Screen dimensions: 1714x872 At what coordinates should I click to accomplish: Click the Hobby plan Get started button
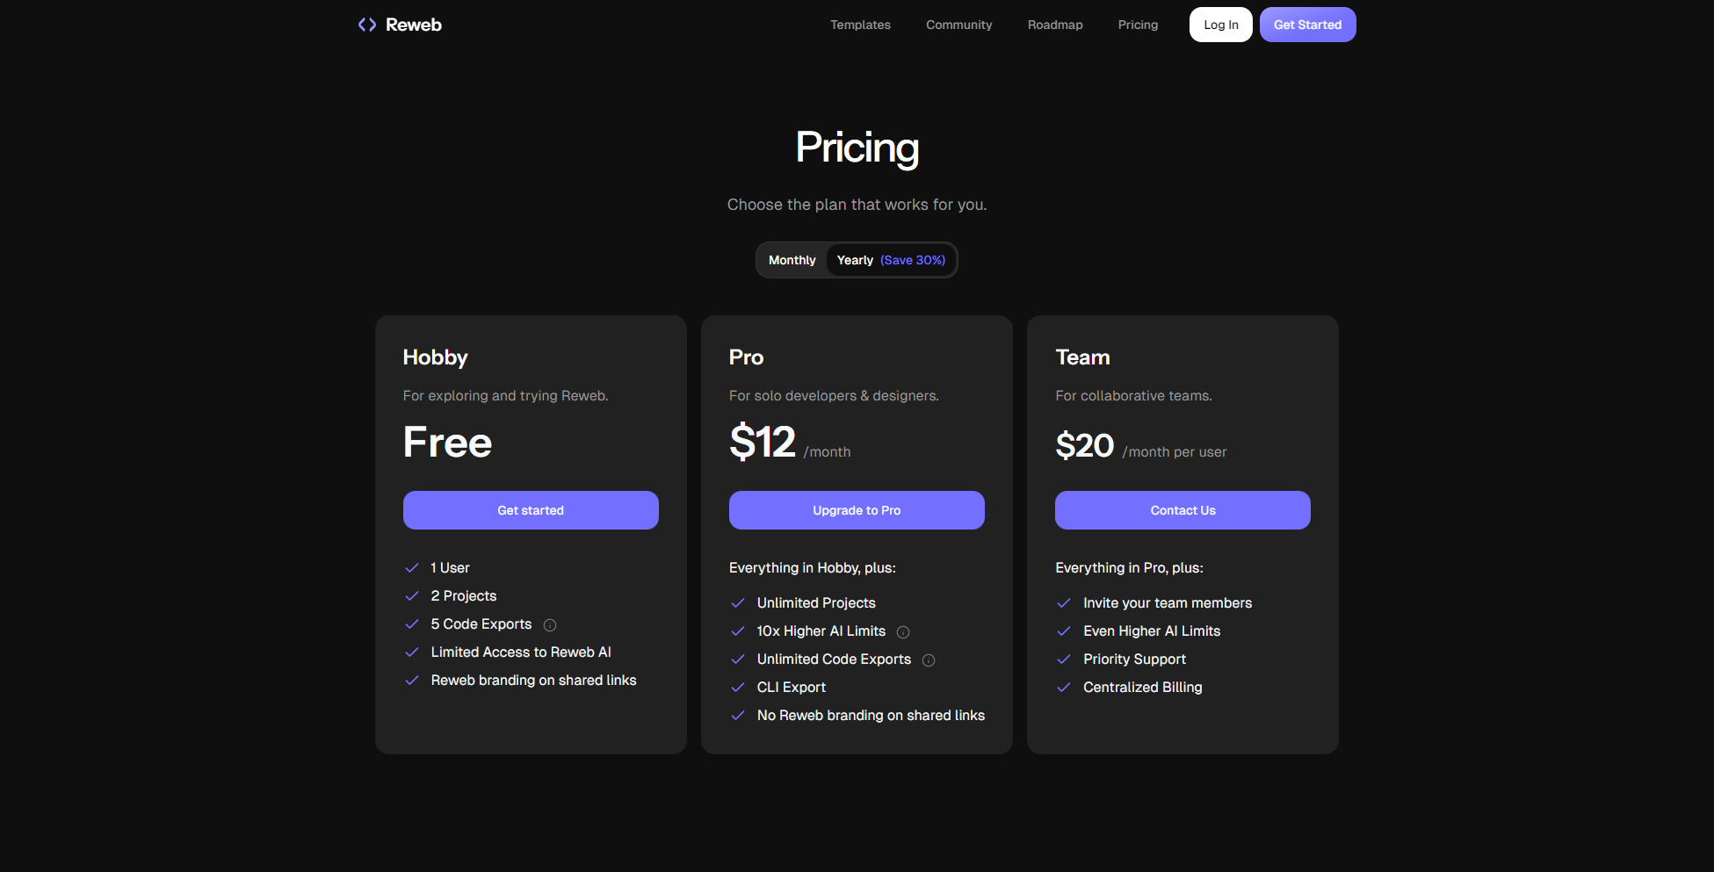point(531,510)
